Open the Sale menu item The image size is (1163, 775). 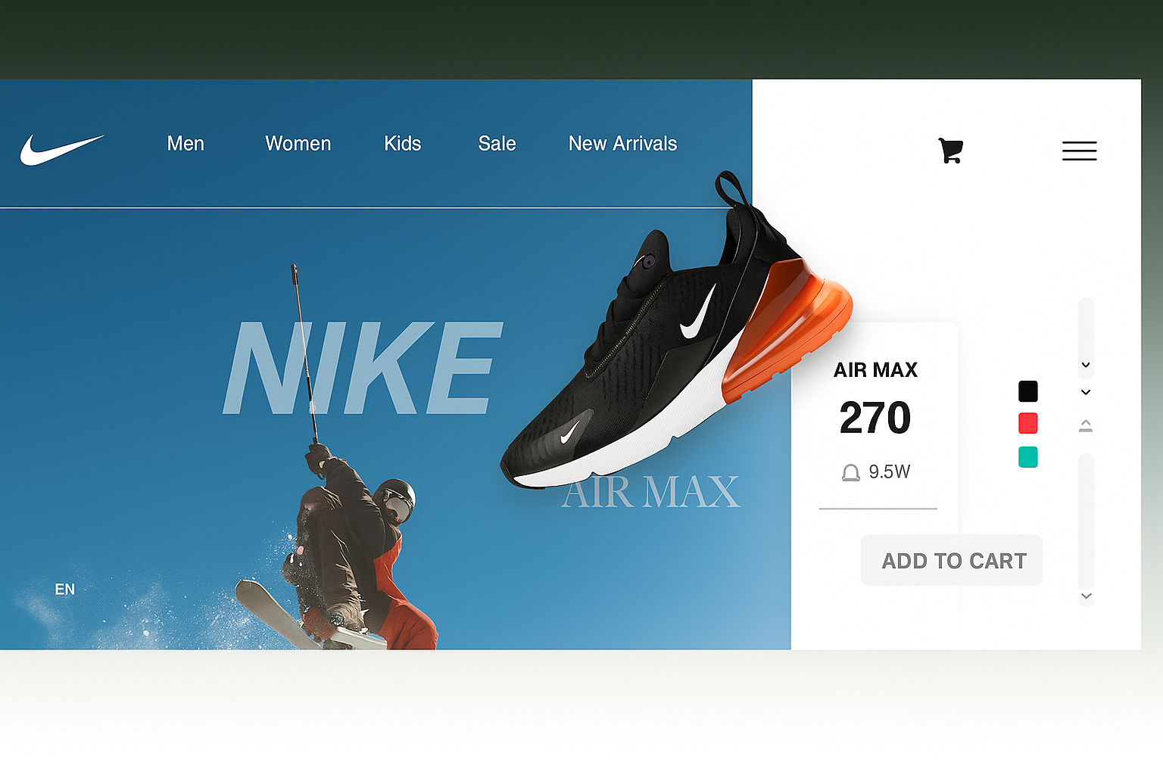[x=497, y=144]
